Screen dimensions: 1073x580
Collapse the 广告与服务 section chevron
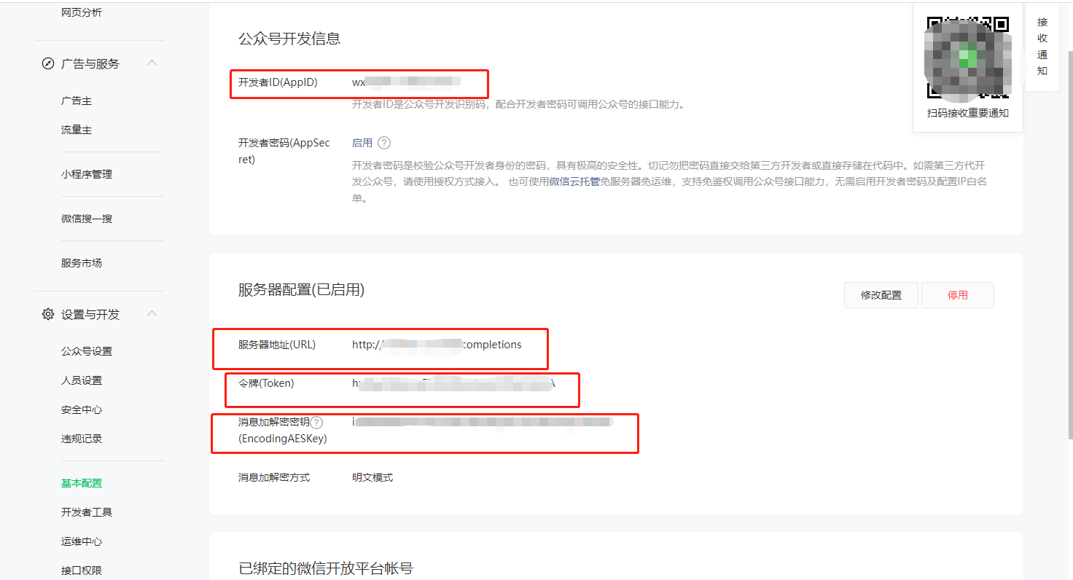pos(152,63)
